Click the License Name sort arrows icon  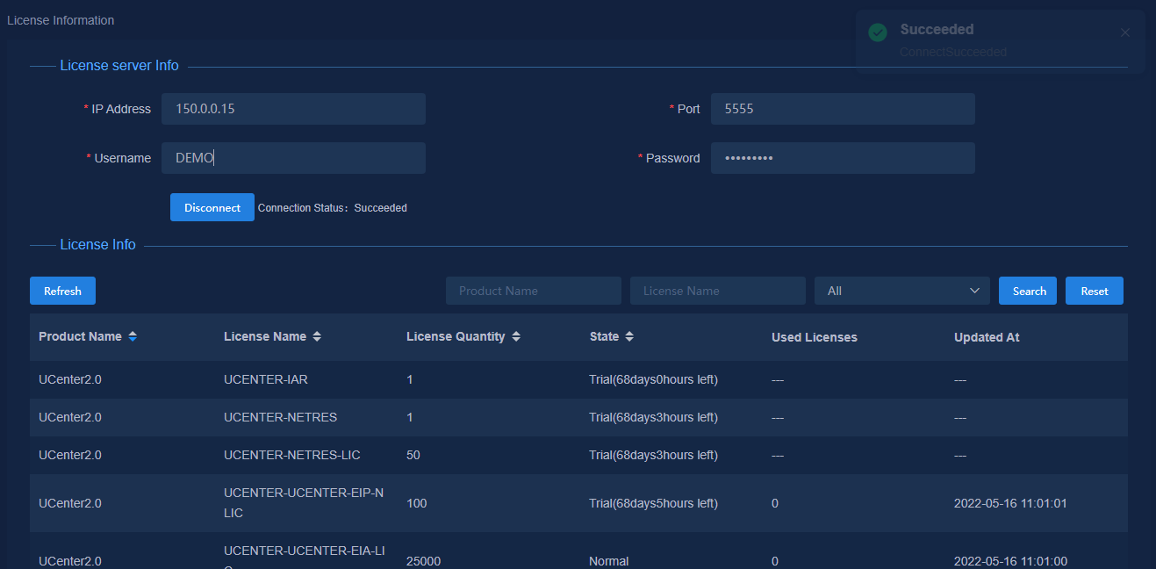(317, 337)
